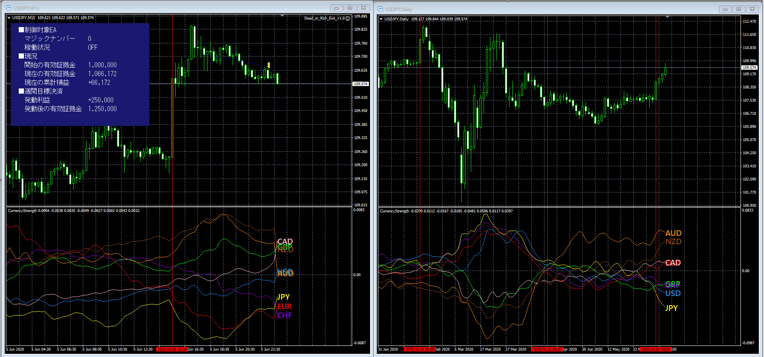764x357 pixels.
Task: Restore down the USDJPY,M15 chart window
Action: click(x=350, y=8)
